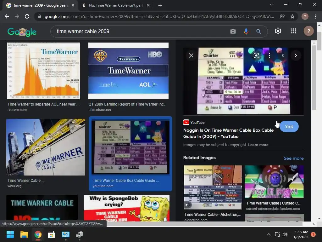
Task: Open the Alchetron related image
Action: pos(213,187)
